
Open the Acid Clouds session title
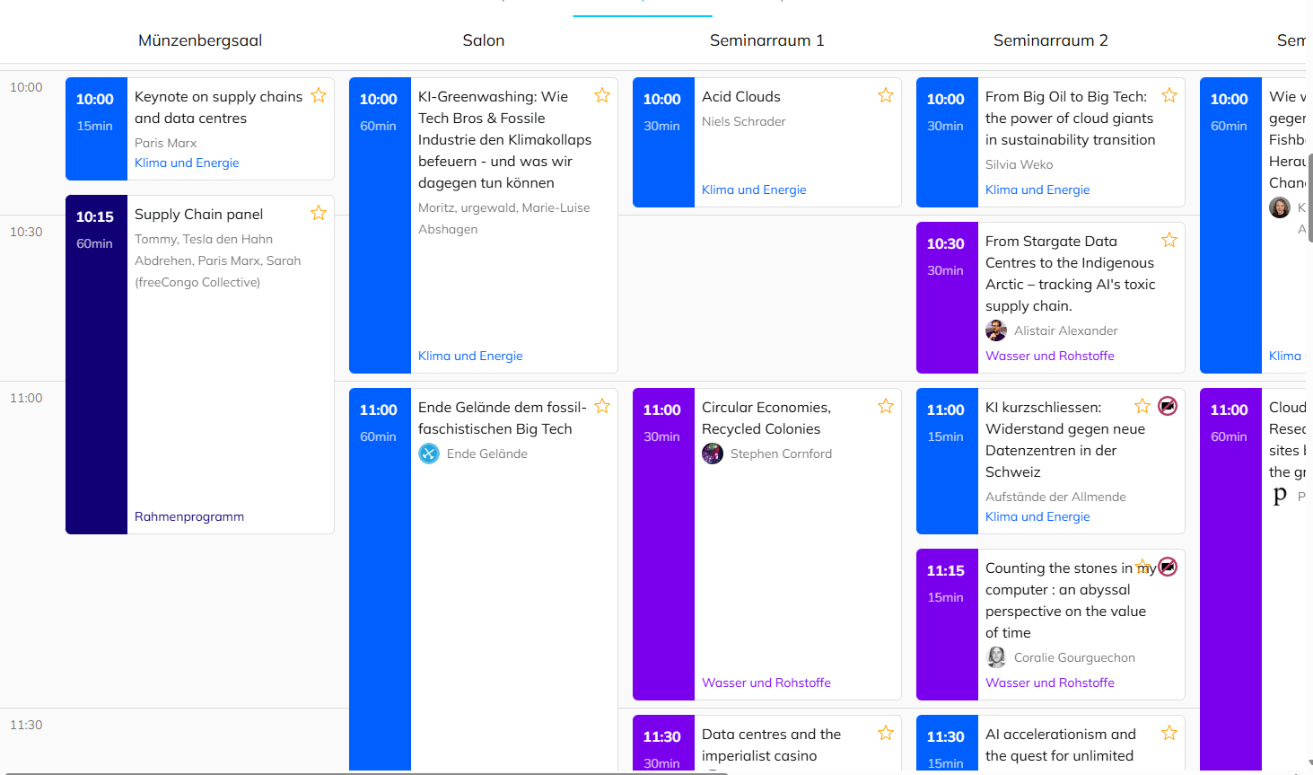(x=741, y=97)
